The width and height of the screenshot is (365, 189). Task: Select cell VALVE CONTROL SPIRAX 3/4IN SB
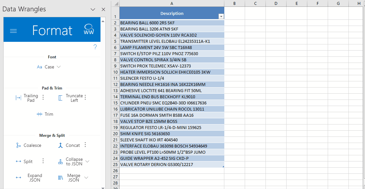tap(172, 60)
